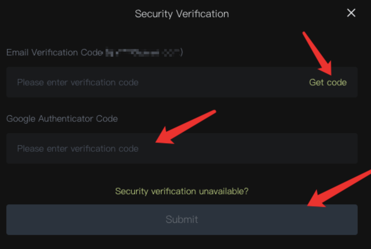Click the Google Authenticator Code label

pyautogui.click(x=62, y=119)
